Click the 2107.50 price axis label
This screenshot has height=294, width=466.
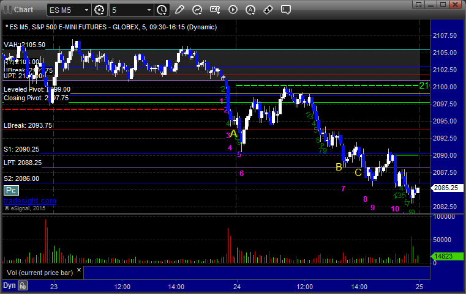pos(445,35)
